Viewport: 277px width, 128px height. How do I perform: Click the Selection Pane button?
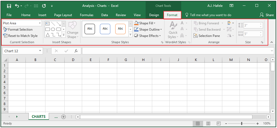(x=207, y=36)
